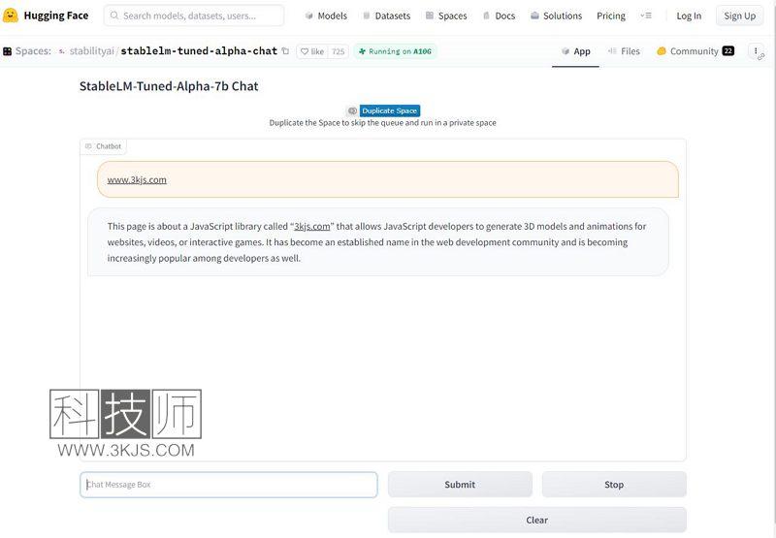Open the Models menu item
The width and height of the screenshot is (776, 538).
pos(326,16)
